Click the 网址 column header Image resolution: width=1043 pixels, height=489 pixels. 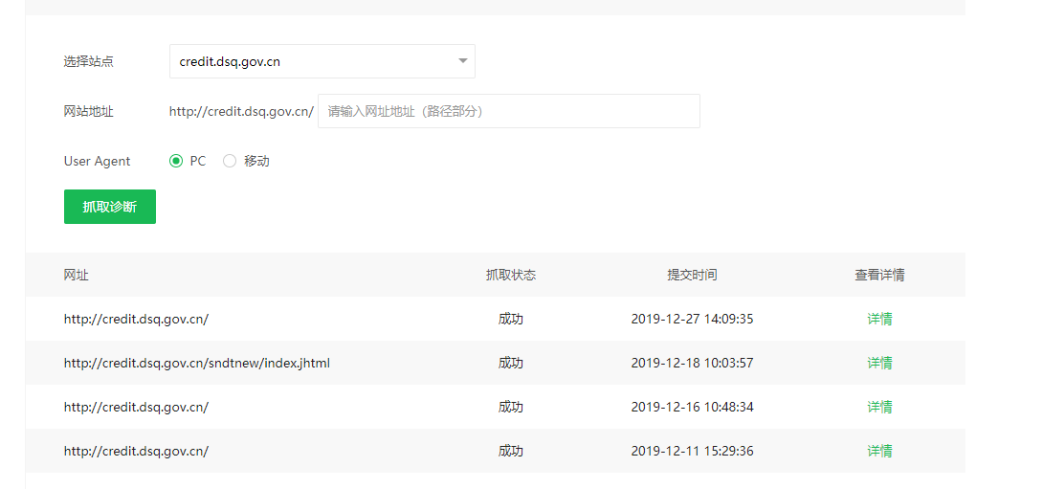point(77,275)
